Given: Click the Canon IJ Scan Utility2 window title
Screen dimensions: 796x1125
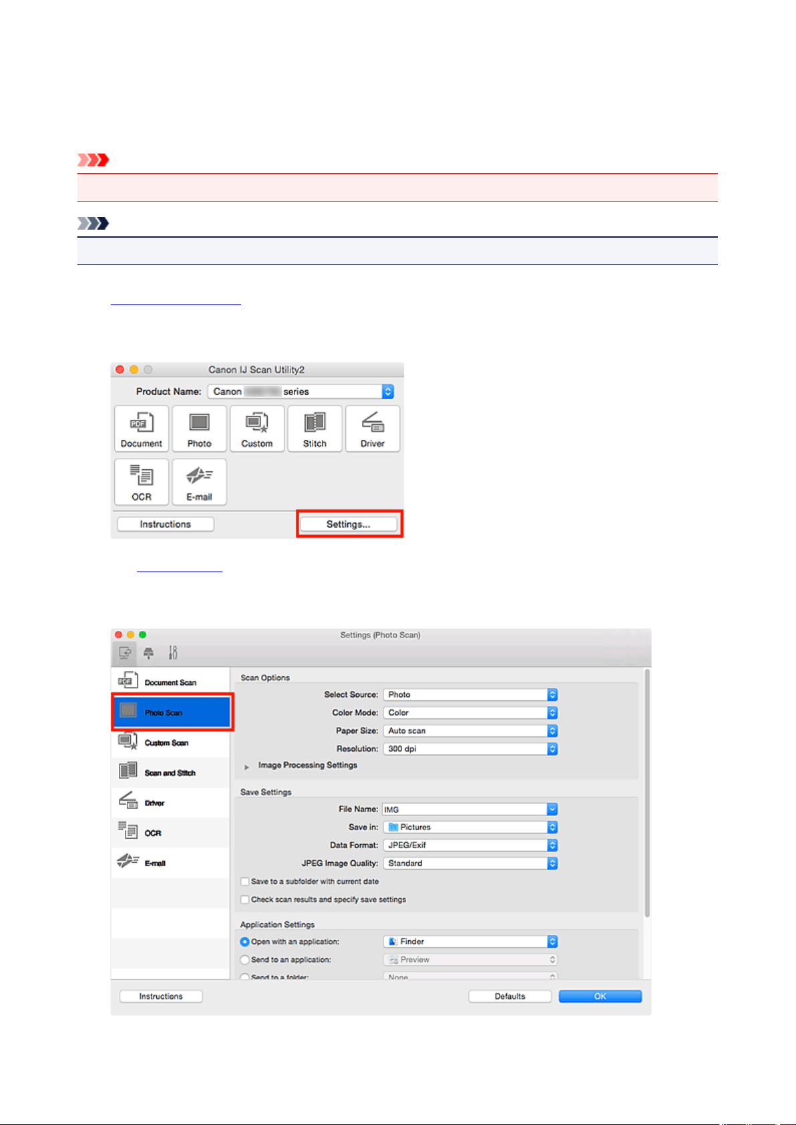Looking at the screenshot, I should tap(256, 369).
